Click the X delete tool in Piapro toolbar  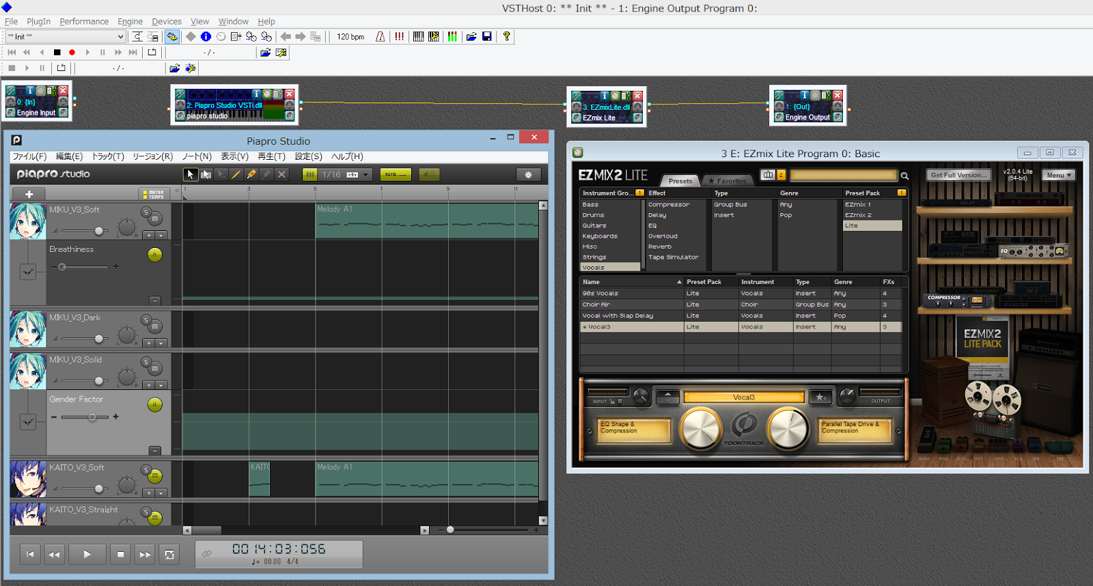point(281,175)
